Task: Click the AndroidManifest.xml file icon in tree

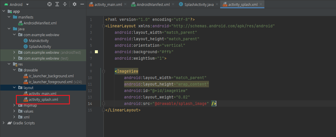Action: click(x=20, y=23)
